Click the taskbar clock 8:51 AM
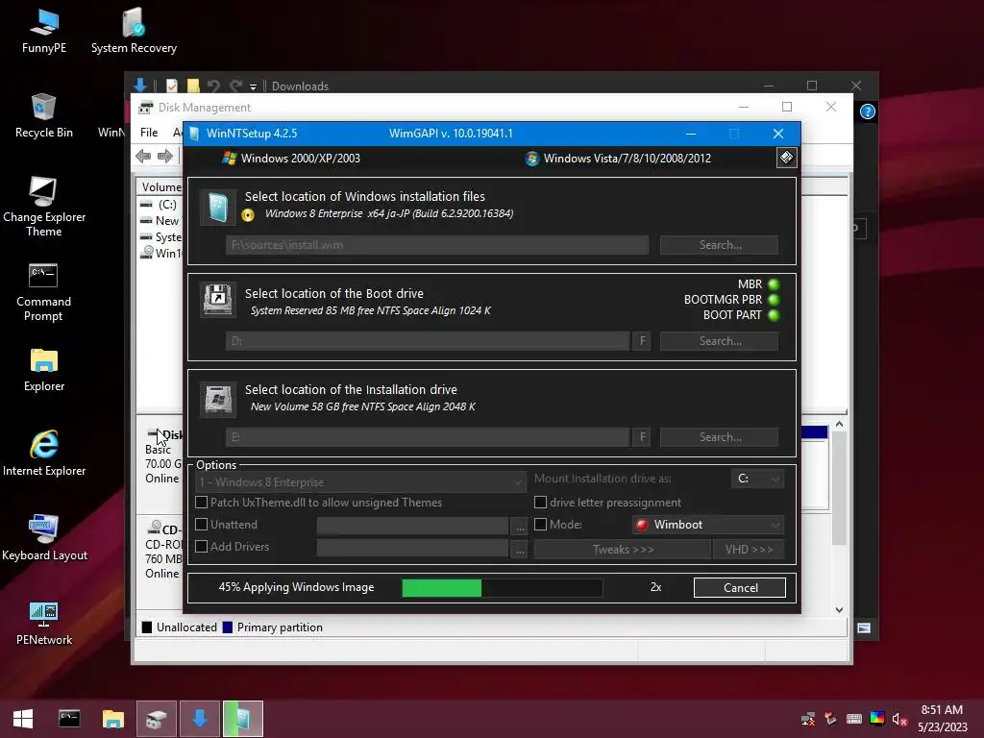The width and height of the screenshot is (984, 738). (942, 710)
